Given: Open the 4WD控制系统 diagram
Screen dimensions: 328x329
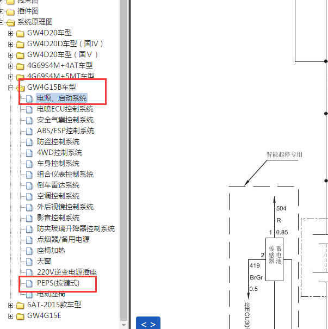Looking at the screenshot, I should click(59, 153).
